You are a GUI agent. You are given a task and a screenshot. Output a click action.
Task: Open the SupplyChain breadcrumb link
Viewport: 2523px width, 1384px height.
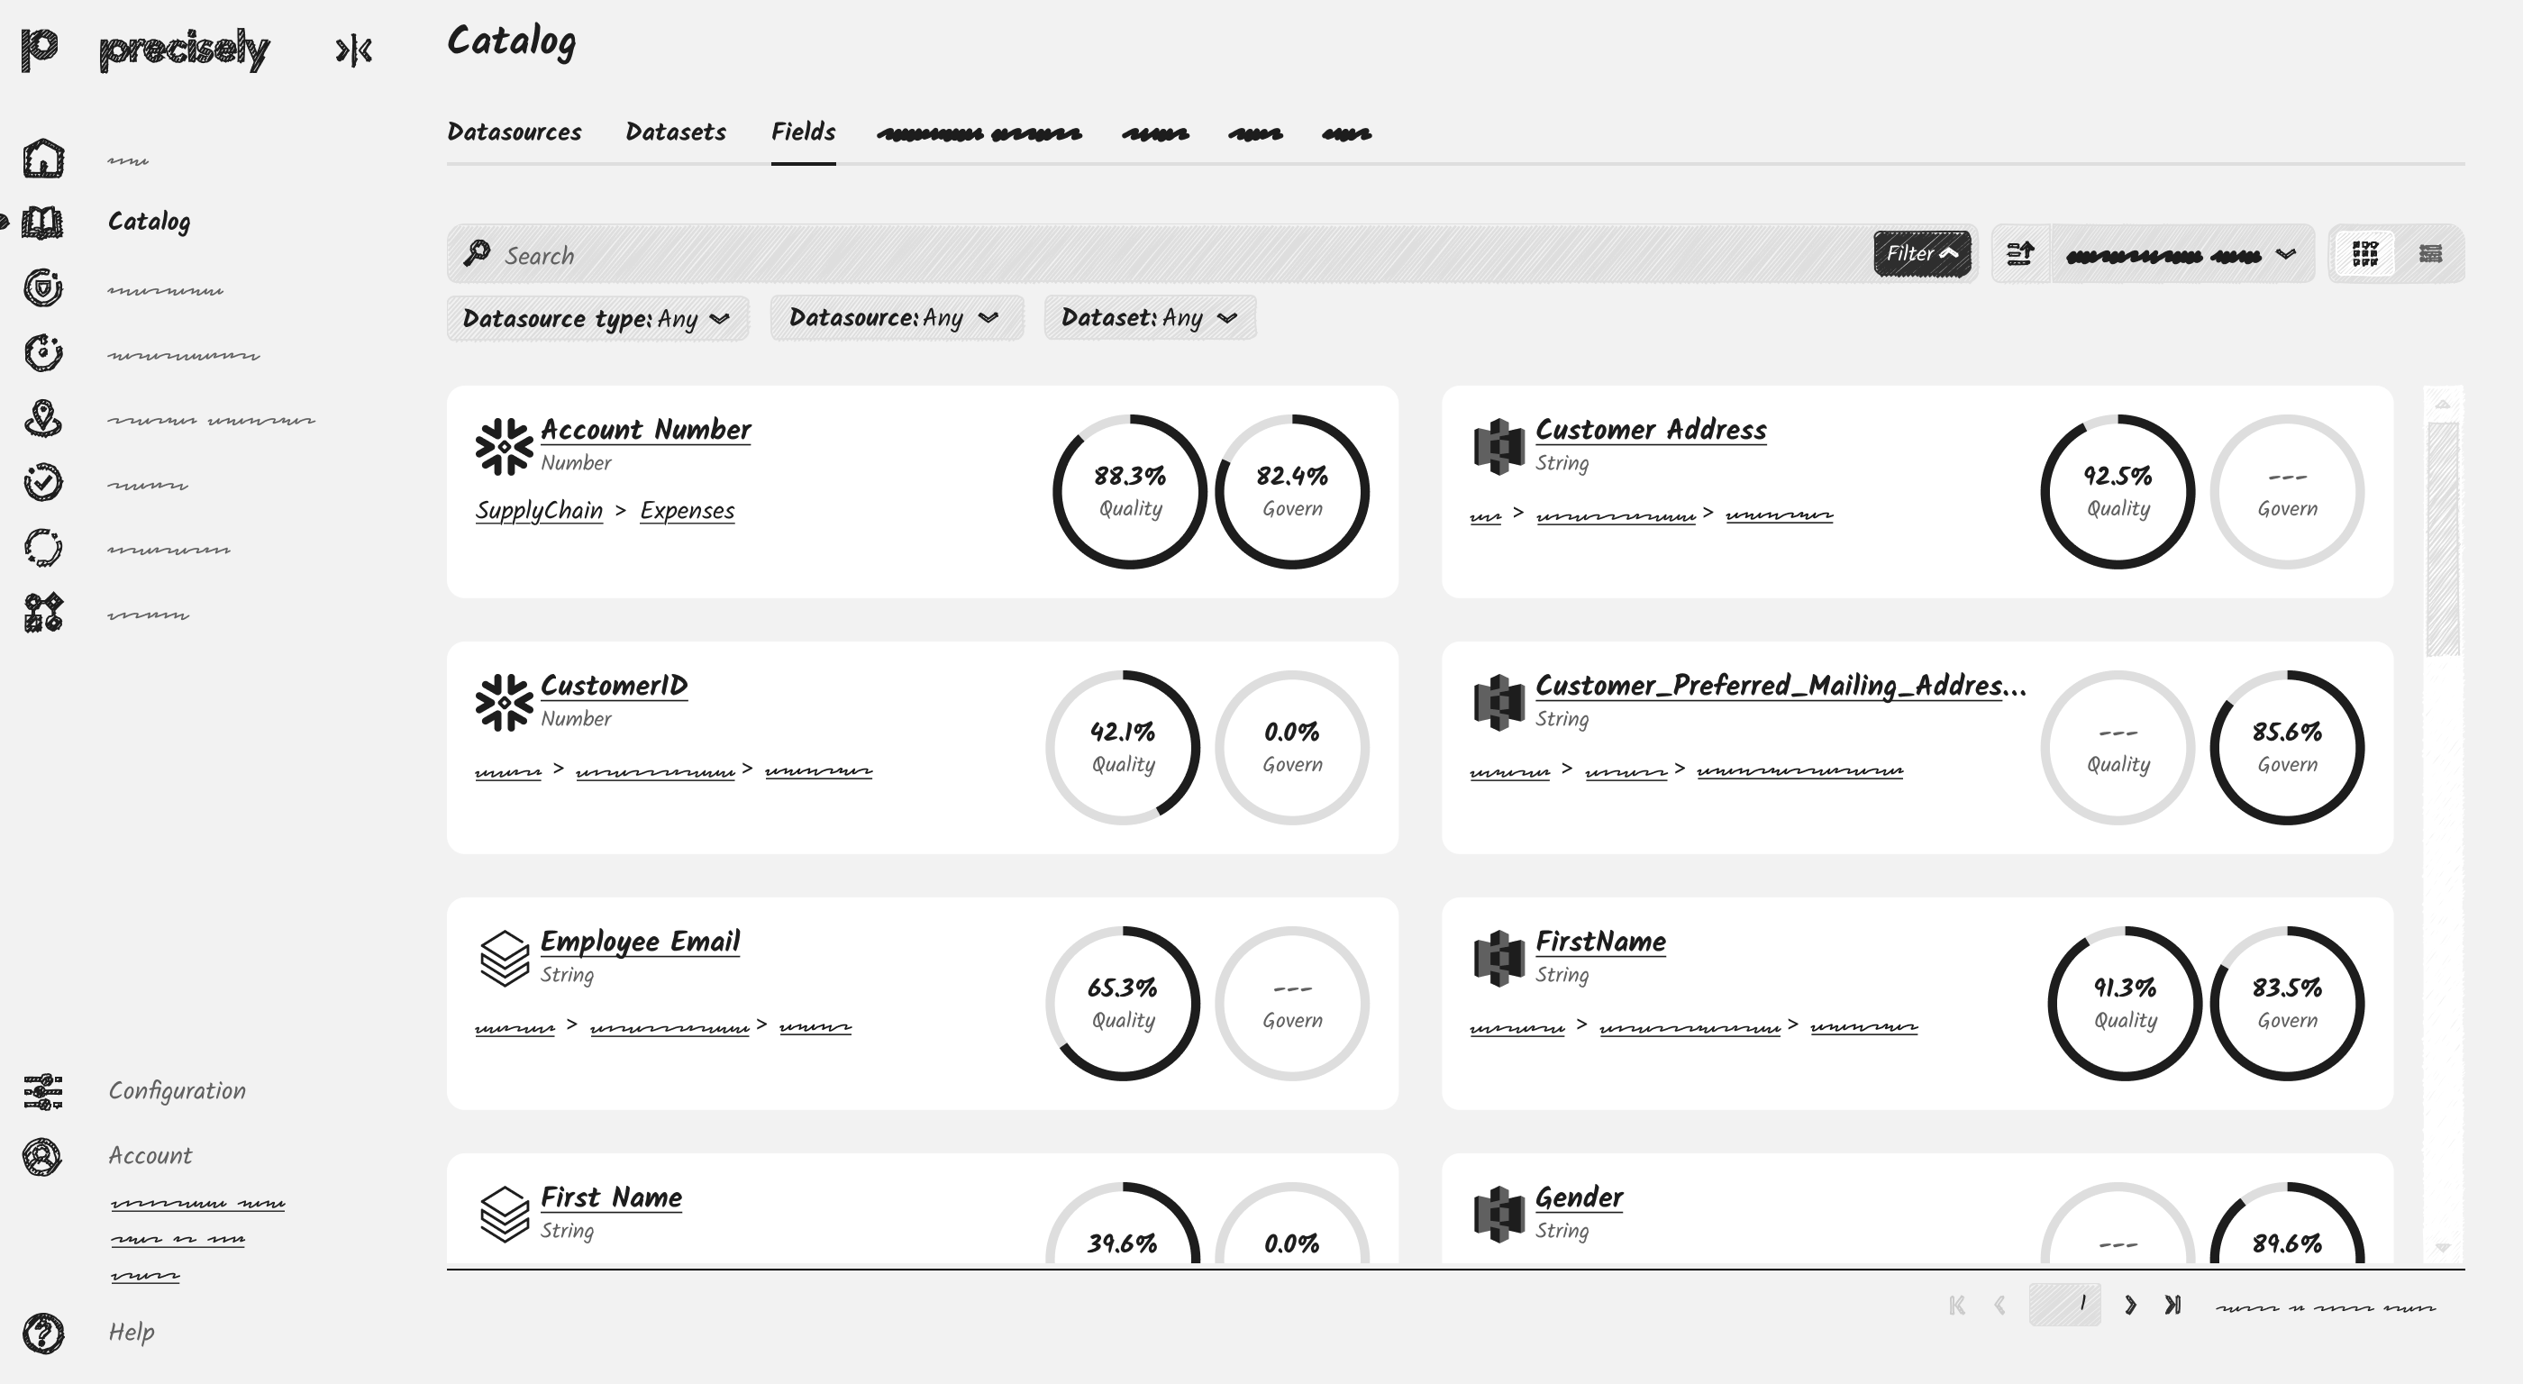(x=539, y=510)
